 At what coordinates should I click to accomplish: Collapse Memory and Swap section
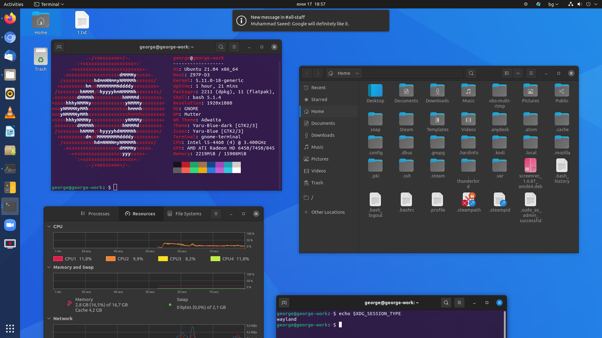[49, 267]
